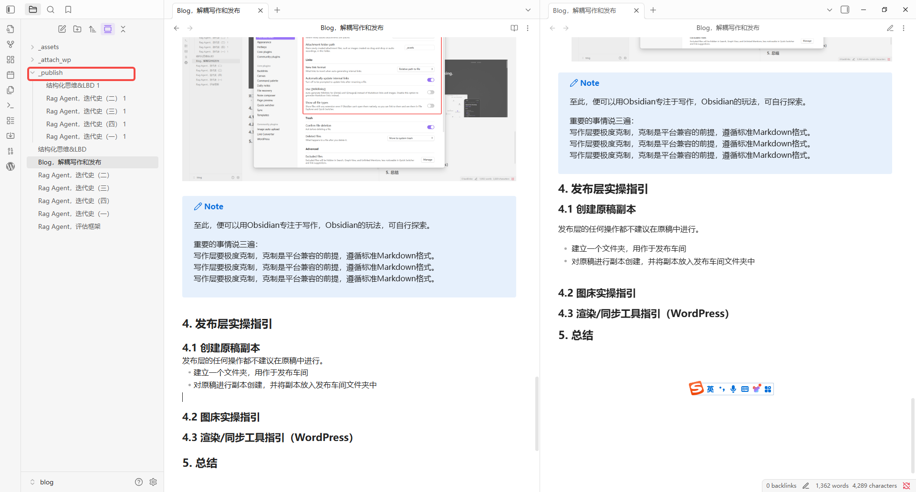
Task: Activate Sogou voice input microphone
Action: pyautogui.click(x=733, y=389)
